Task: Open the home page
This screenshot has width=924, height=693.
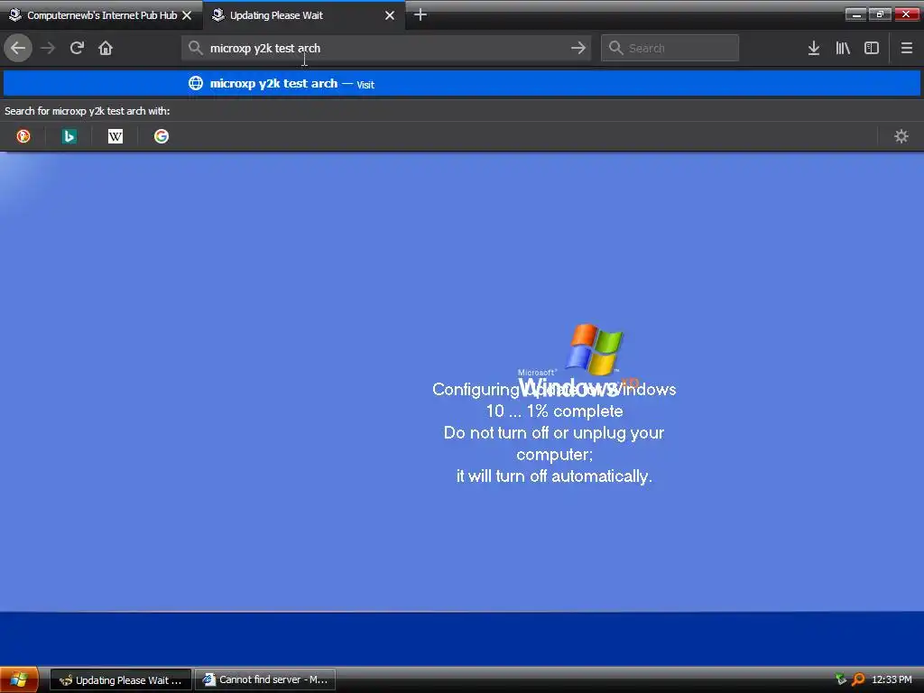Action: point(106,48)
